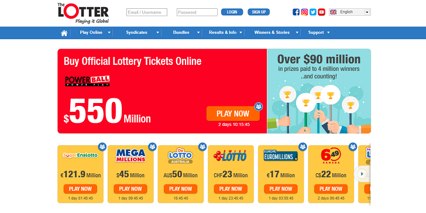Expand the Results & Info menu arrow
The height and width of the screenshot is (213, 426).
(241, 33)
